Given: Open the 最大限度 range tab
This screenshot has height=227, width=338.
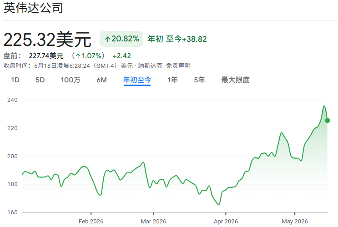Looking at the screenshot, I should click(235, 80).
